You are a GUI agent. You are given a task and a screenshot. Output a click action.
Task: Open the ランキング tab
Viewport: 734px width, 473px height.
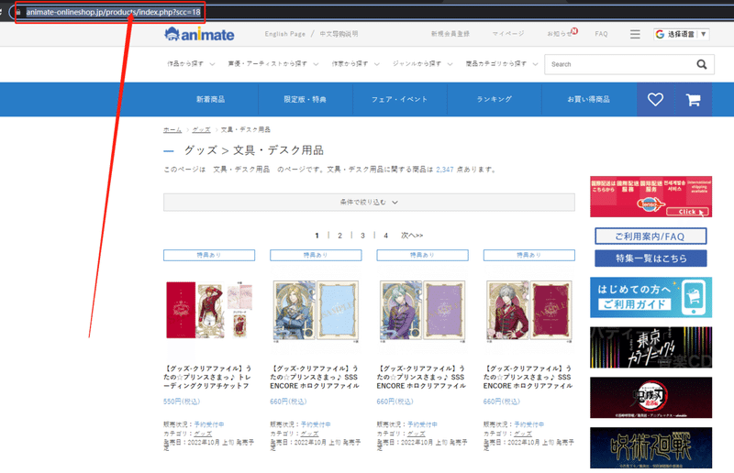coord(495,99)
